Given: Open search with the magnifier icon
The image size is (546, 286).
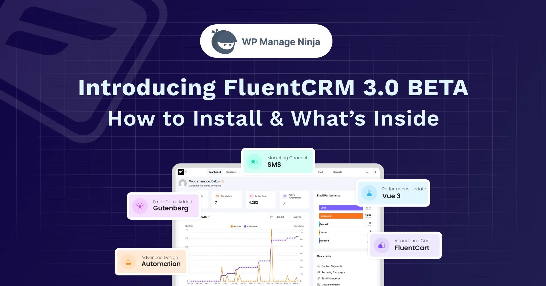Looking at the screenshot, I should pyautogui.click(x=367, y=172).
